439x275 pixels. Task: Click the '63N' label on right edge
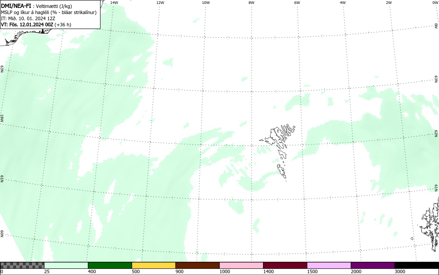(x=436, y=79)
